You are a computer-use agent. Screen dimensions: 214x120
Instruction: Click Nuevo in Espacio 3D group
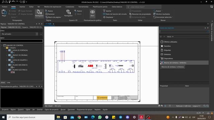click(x=78, y=11)
